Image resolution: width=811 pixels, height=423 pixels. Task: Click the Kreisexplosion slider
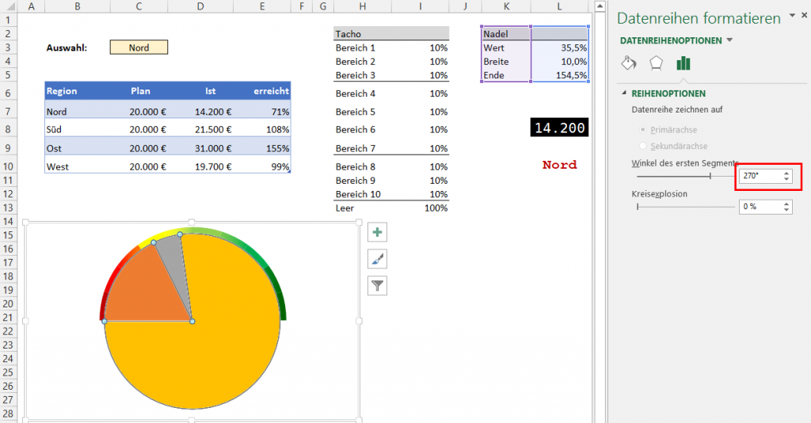click(684, 207)
